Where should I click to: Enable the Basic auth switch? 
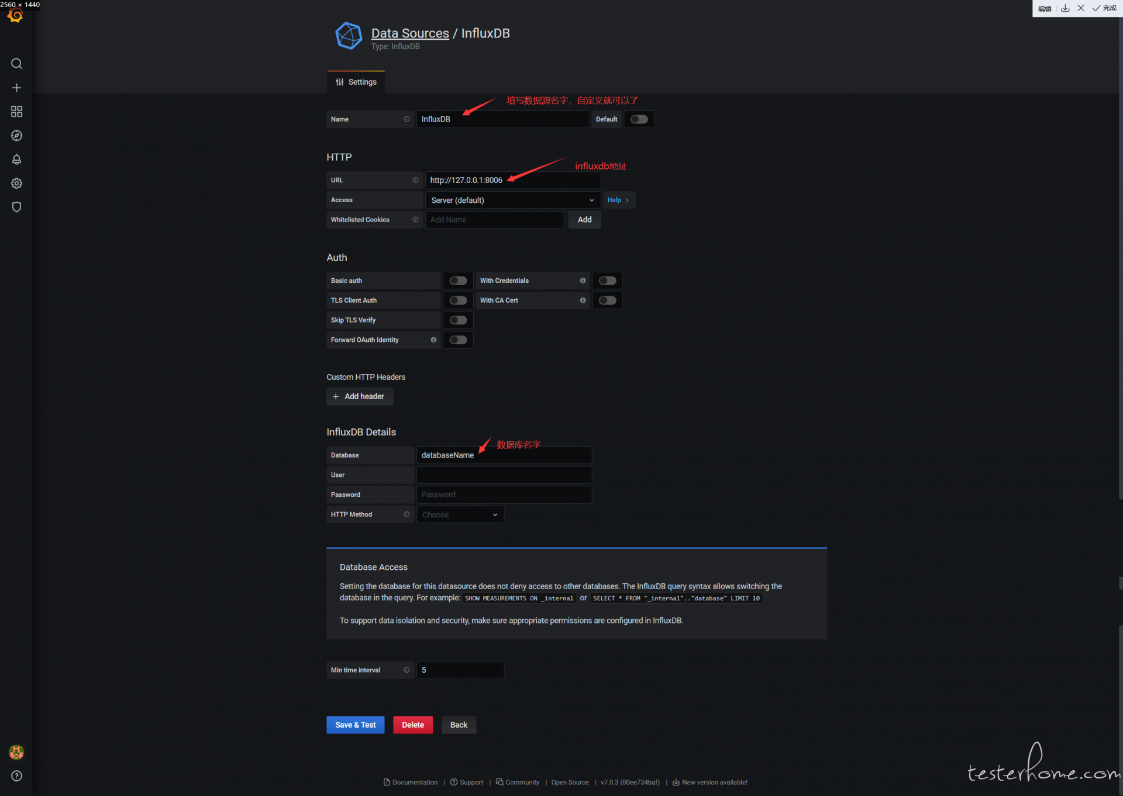tap(458, 281)
